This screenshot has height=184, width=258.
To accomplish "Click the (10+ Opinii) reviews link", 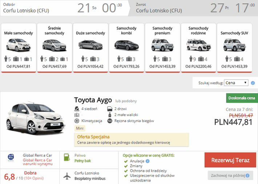I will (x=34, y=178).
